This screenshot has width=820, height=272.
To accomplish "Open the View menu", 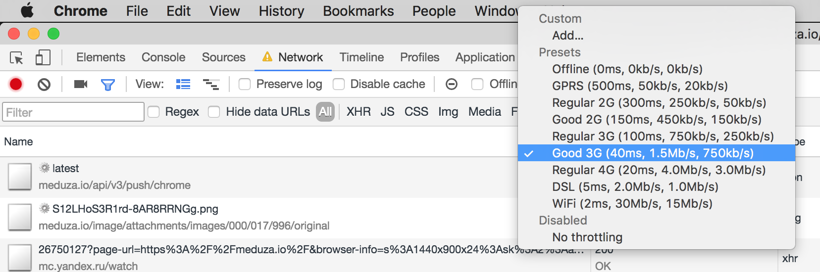I will 224,11.
